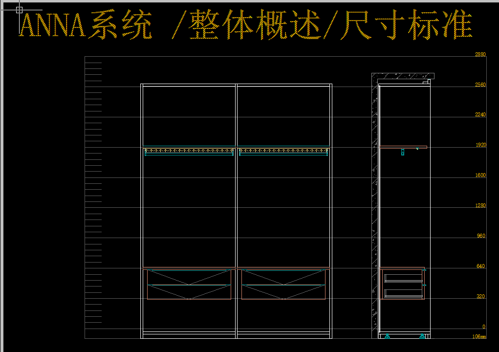Click the left cabinet drawer front
This screenshot has width=499, height=352.
coord(189,284)
